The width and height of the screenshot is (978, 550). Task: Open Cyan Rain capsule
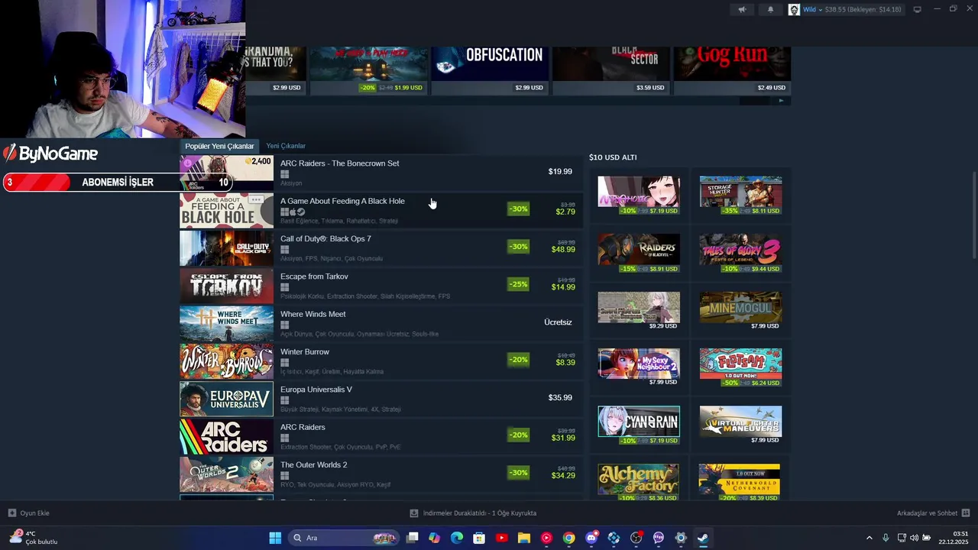coord(639,425)
